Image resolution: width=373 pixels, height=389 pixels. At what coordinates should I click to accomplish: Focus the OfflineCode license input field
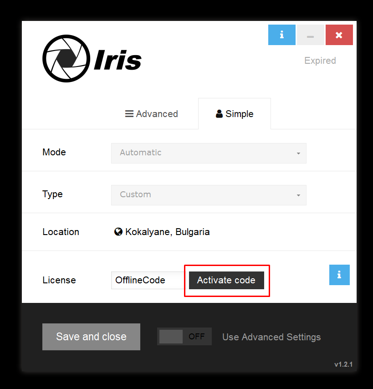point(148,280)
